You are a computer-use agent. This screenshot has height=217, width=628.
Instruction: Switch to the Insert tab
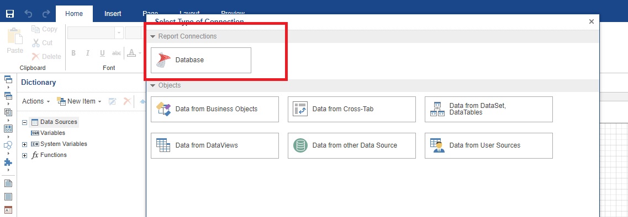tap(113, 14)
